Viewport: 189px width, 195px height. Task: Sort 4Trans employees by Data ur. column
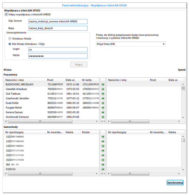[72, 80]
